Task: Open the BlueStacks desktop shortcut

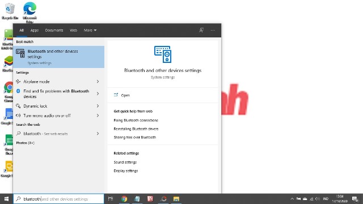Action: [8, 64]
